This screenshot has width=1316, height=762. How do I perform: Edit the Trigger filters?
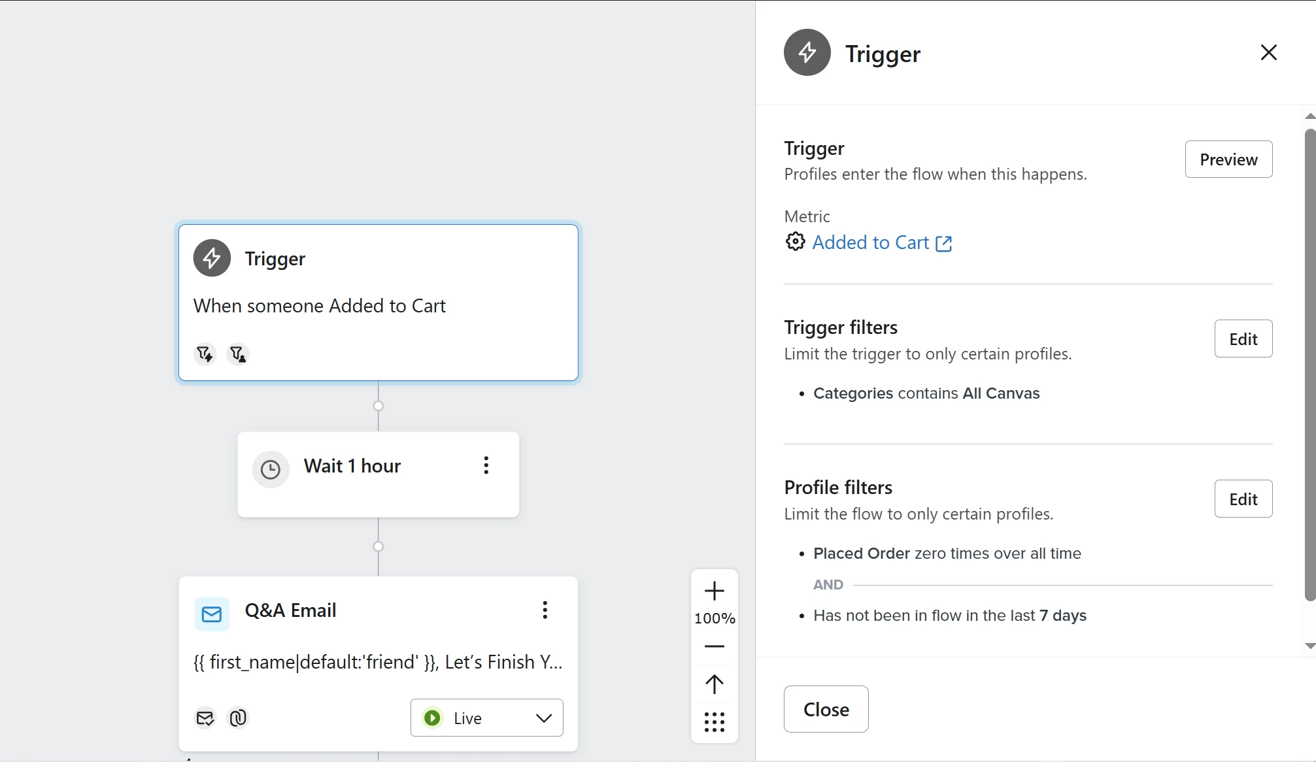point(1243,339)
